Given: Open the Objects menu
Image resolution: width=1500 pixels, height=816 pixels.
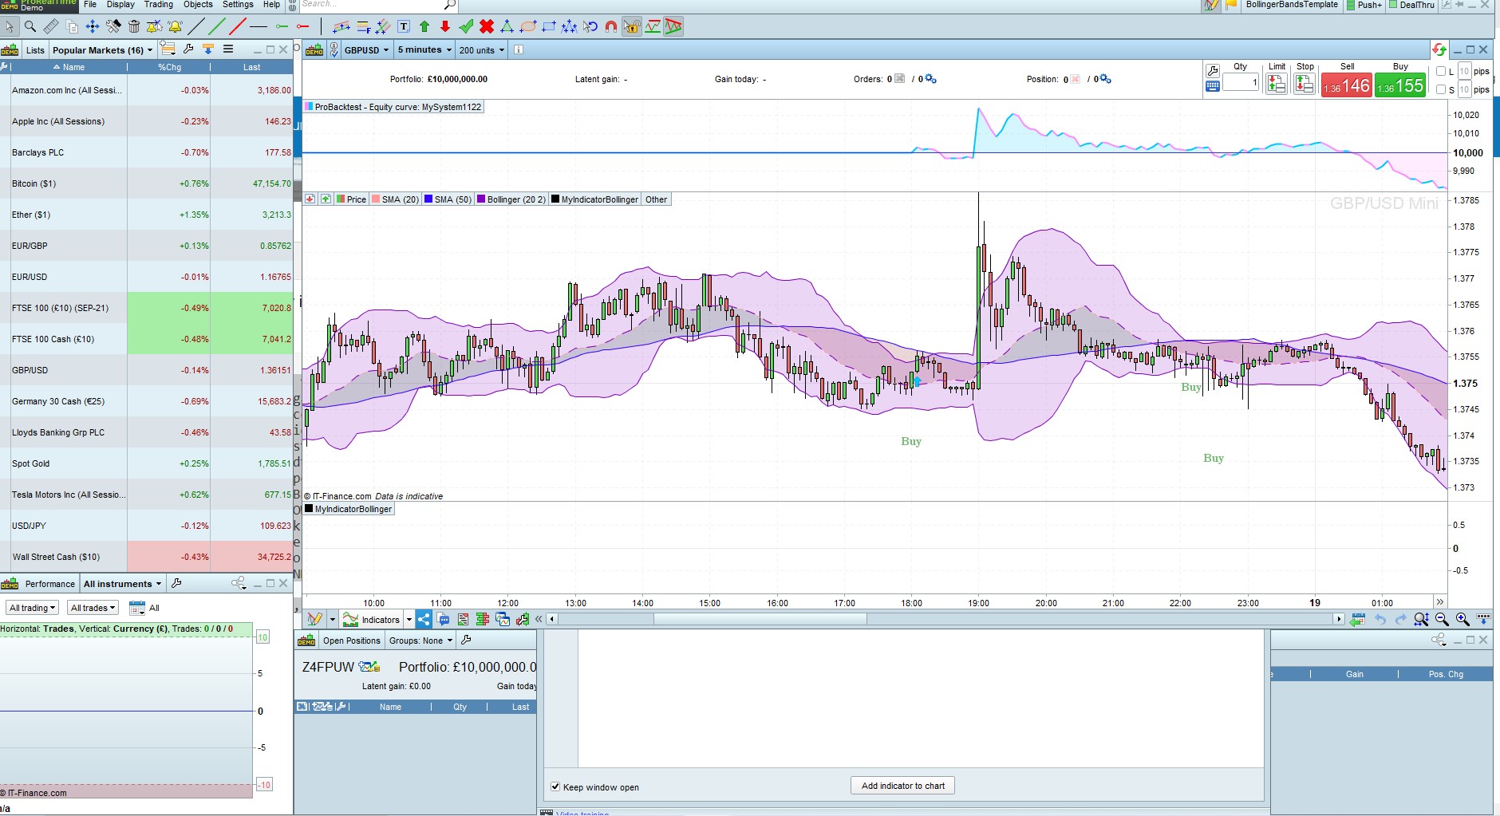Looking at the screenshot, I should tap(198, 5).
